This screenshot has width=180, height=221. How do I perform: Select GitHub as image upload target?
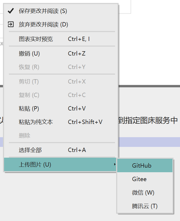pos(145,165)
